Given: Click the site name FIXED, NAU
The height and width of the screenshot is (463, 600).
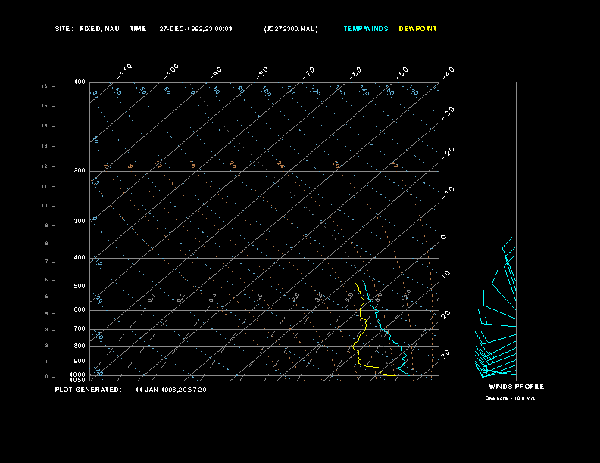Looking at the screenshot, I should tap(99, 29).
